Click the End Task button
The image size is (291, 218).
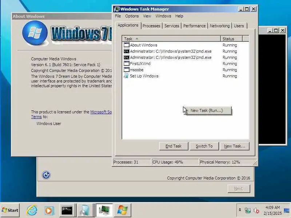[x=174, y=146]
